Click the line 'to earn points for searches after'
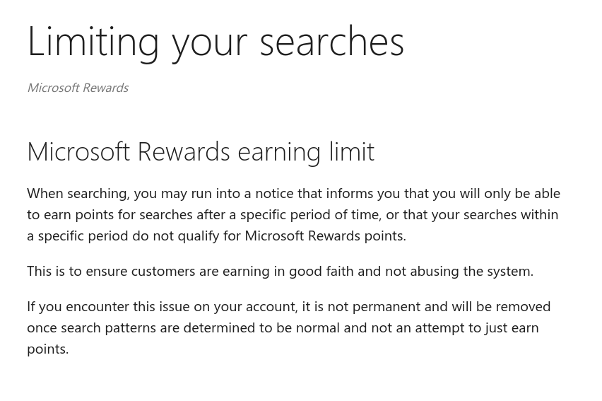The image size is (602, 401). coord(293,214)
